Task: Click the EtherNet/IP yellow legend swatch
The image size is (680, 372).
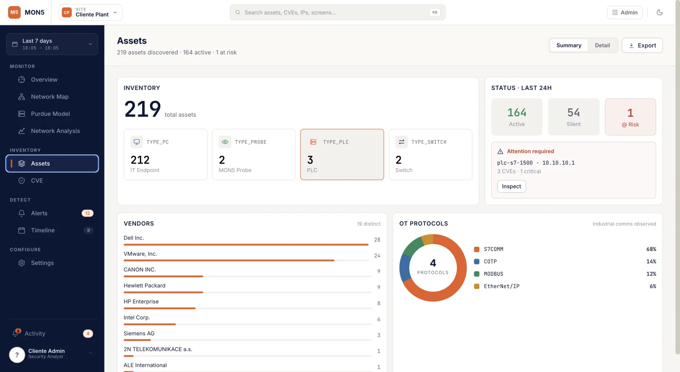Action: click(x=477, y=286)
